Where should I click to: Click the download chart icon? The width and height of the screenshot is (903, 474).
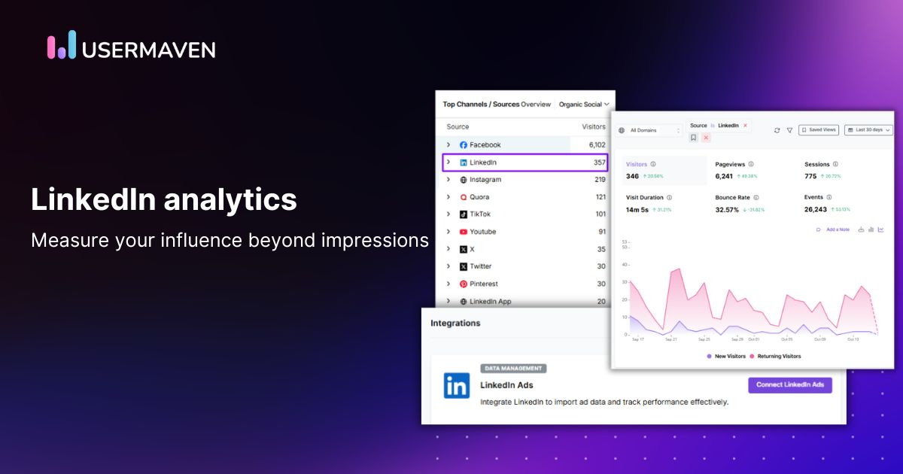(861, 229)
